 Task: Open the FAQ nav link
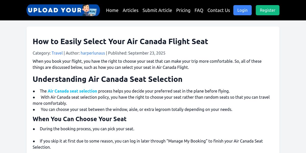(199, 10)
